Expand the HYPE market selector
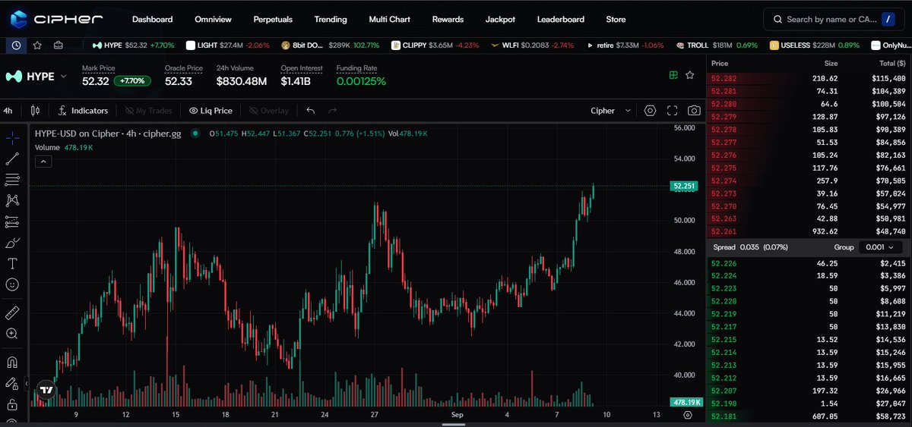912x427 pixels. 36,76
